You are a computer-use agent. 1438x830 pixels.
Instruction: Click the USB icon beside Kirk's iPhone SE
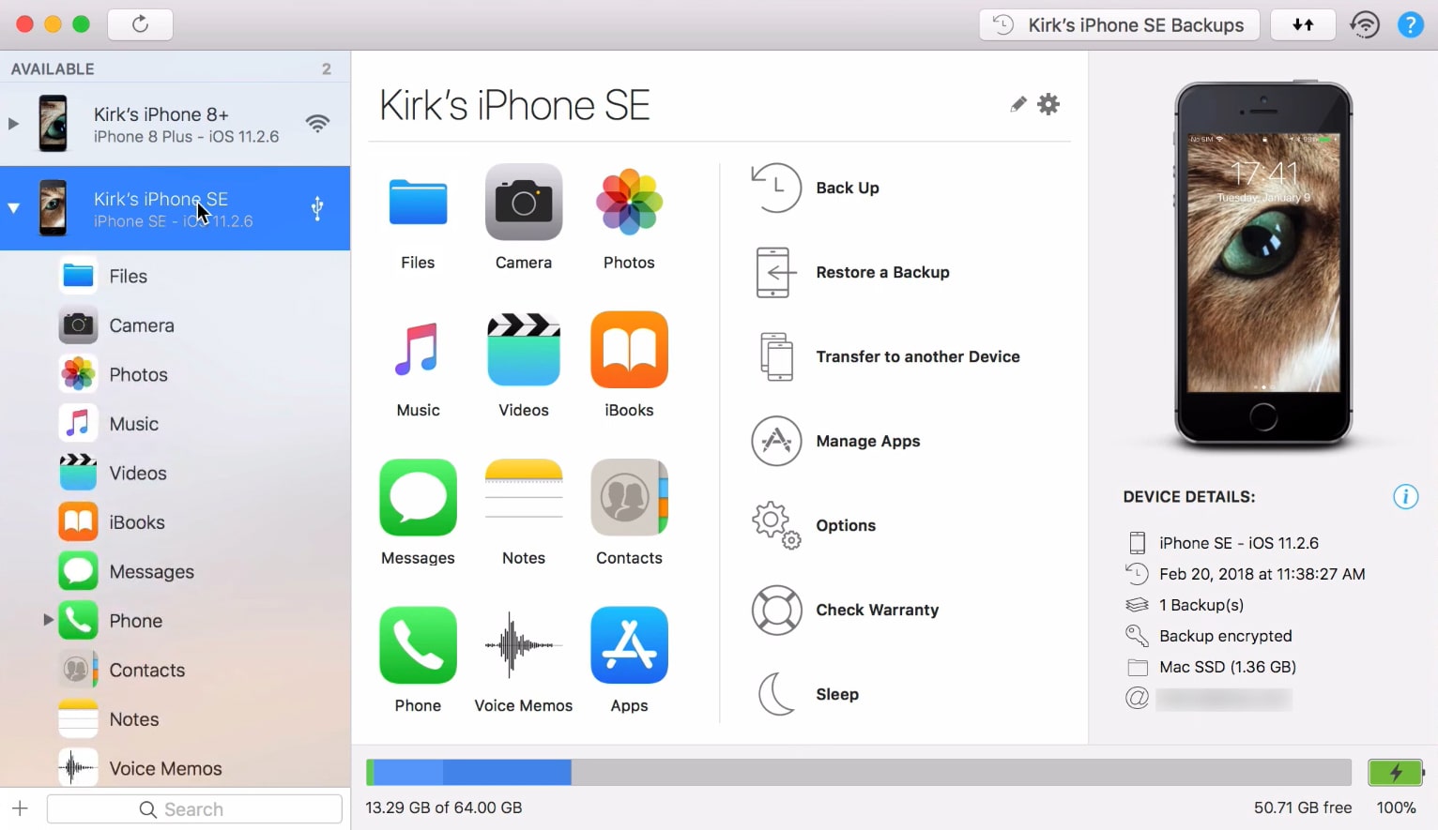[317, 208]
